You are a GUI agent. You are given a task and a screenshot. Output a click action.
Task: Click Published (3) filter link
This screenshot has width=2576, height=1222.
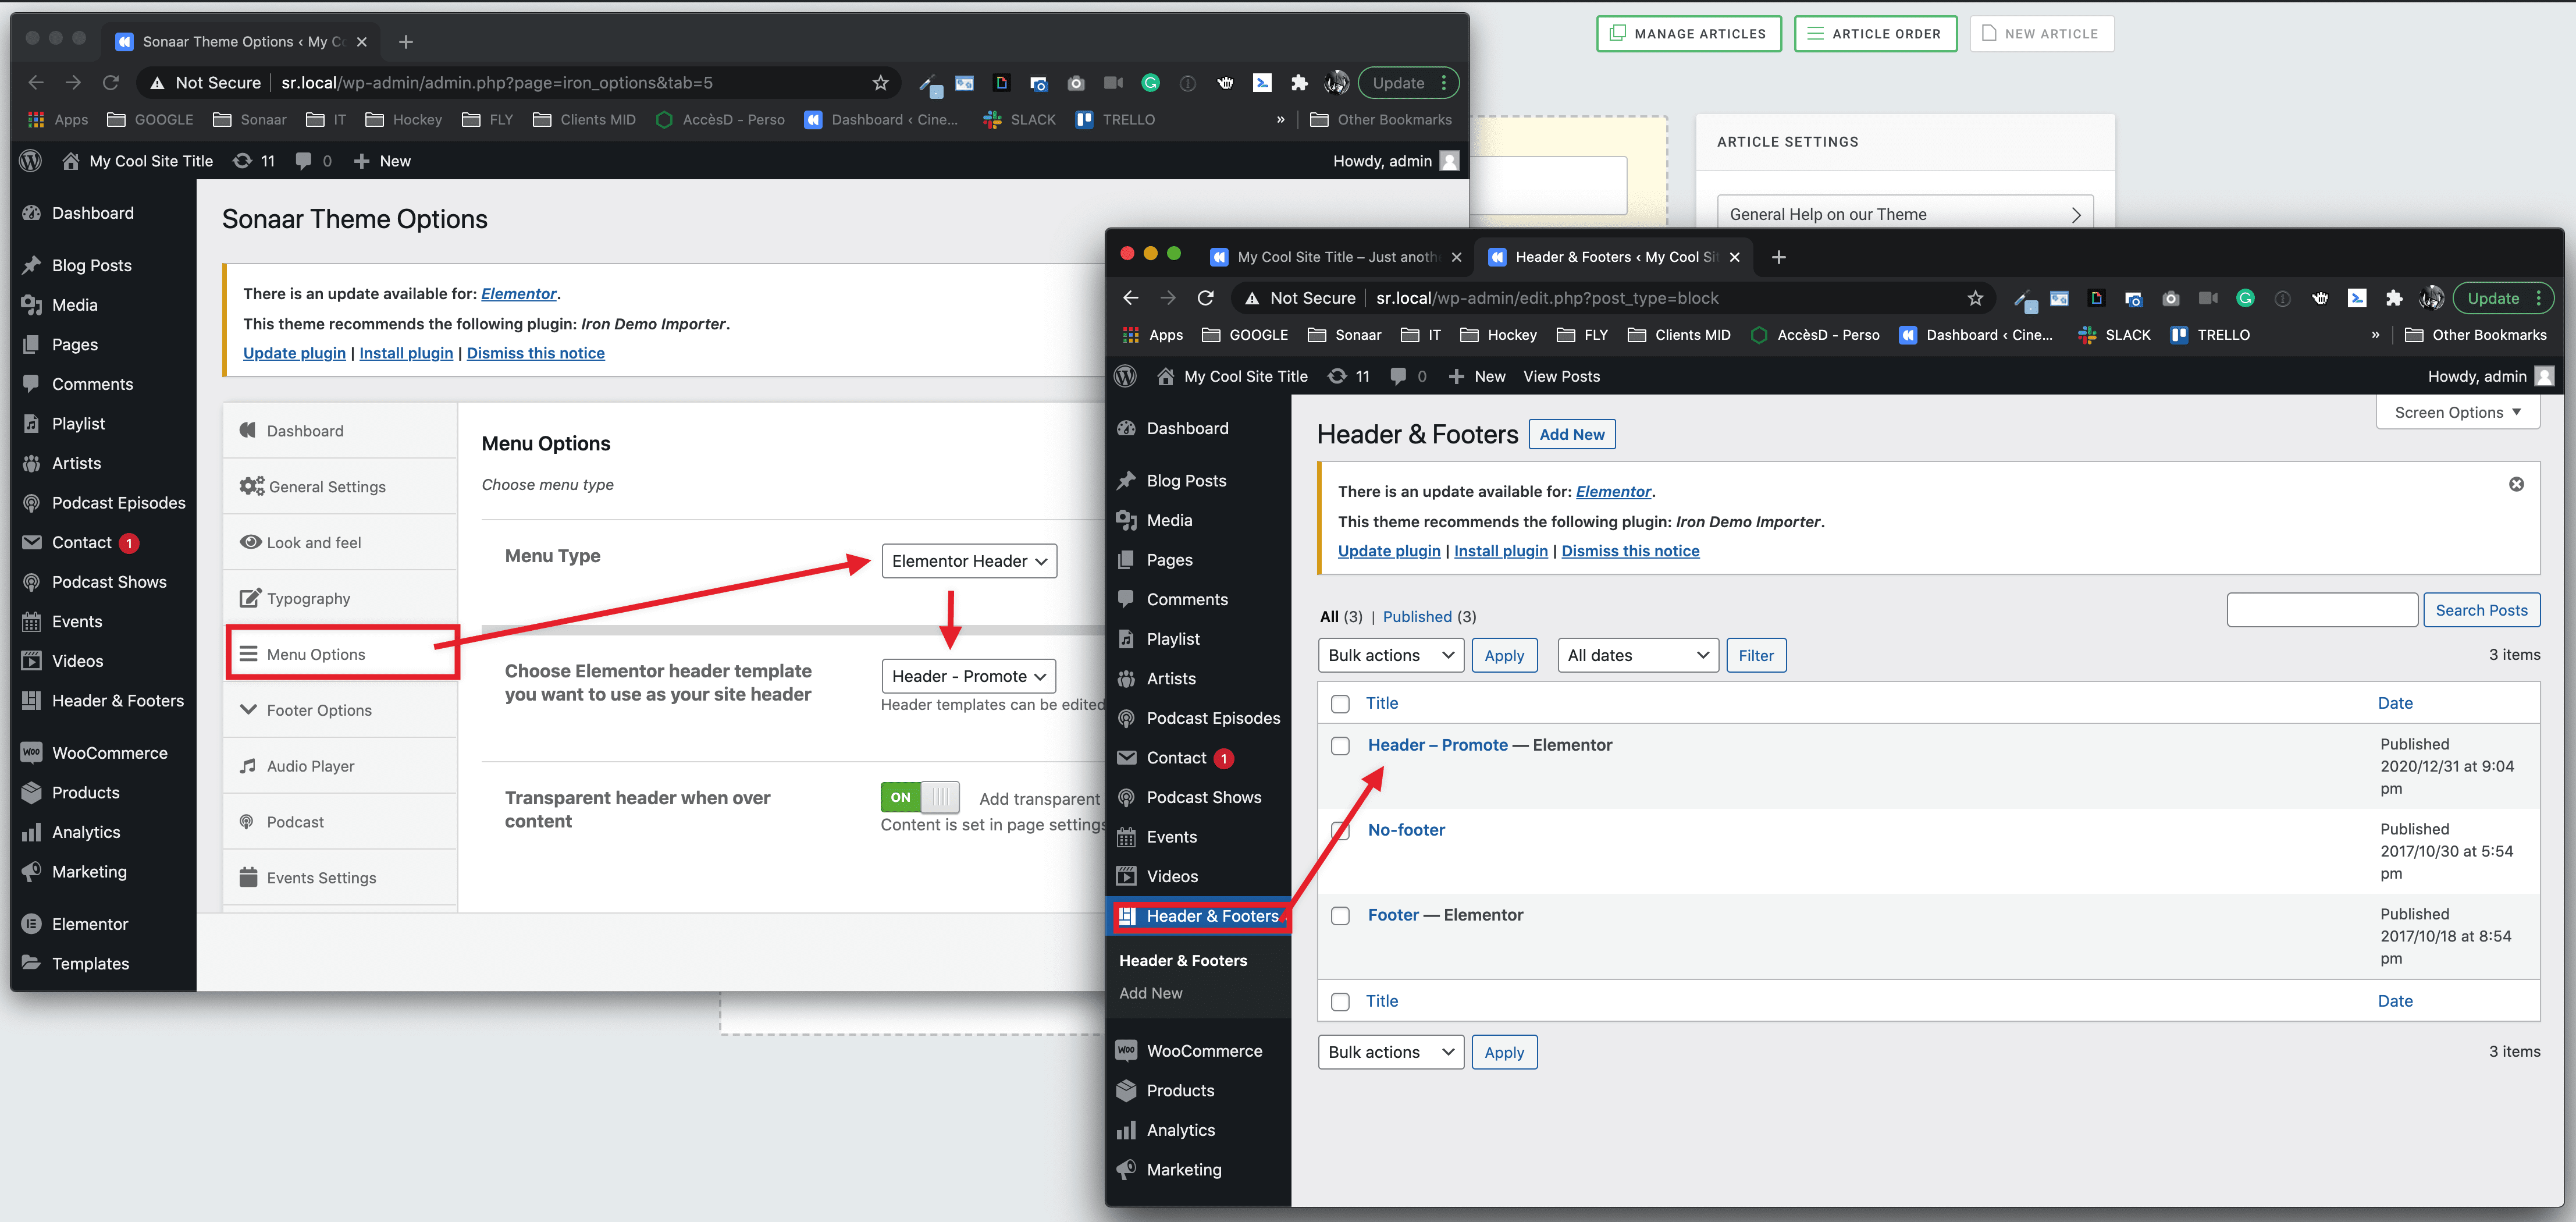point(1429,617)
